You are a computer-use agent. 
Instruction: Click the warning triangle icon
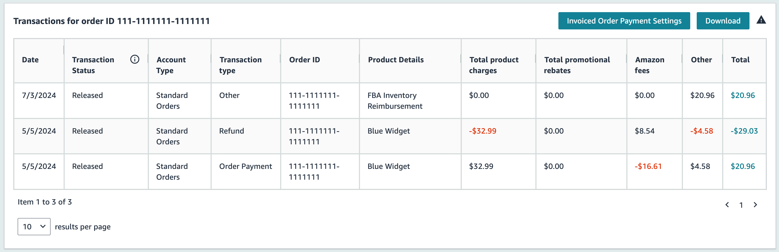pyautogui.click(x=761, y=20)
